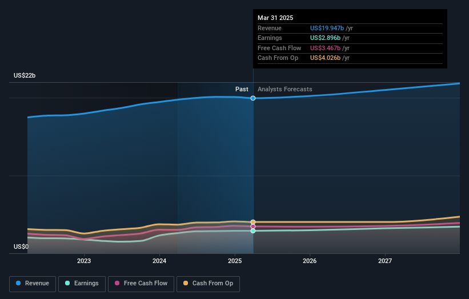Select the 2023 x-axis label
The image size is (469, 299).
point(84,261)
